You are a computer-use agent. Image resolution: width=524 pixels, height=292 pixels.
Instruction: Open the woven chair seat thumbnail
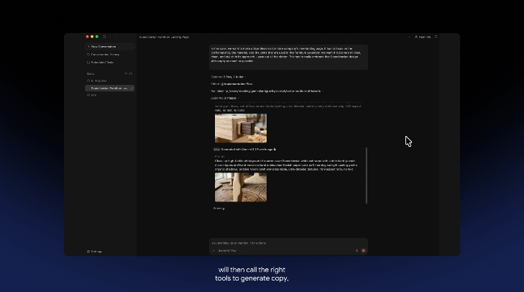(241, 187)
